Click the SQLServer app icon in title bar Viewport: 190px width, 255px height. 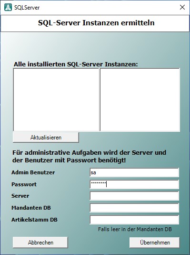[x=8, y=7]
